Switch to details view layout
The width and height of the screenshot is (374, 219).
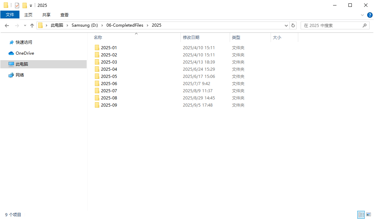(361, 215)
